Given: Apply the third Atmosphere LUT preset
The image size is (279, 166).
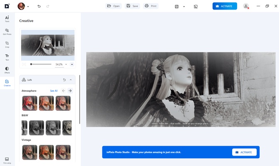Looking at the screenshot, I should click(63, 103).
